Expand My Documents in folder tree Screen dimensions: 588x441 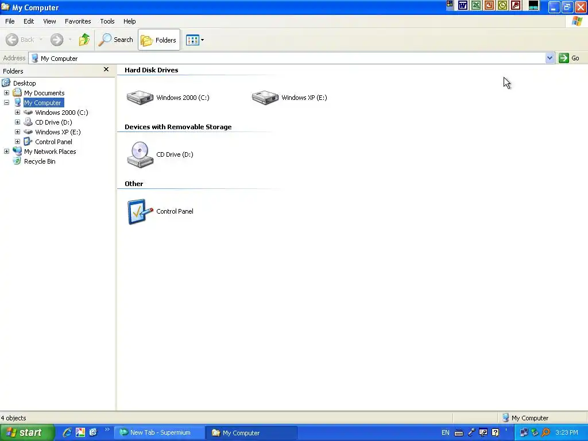[6, 92]
